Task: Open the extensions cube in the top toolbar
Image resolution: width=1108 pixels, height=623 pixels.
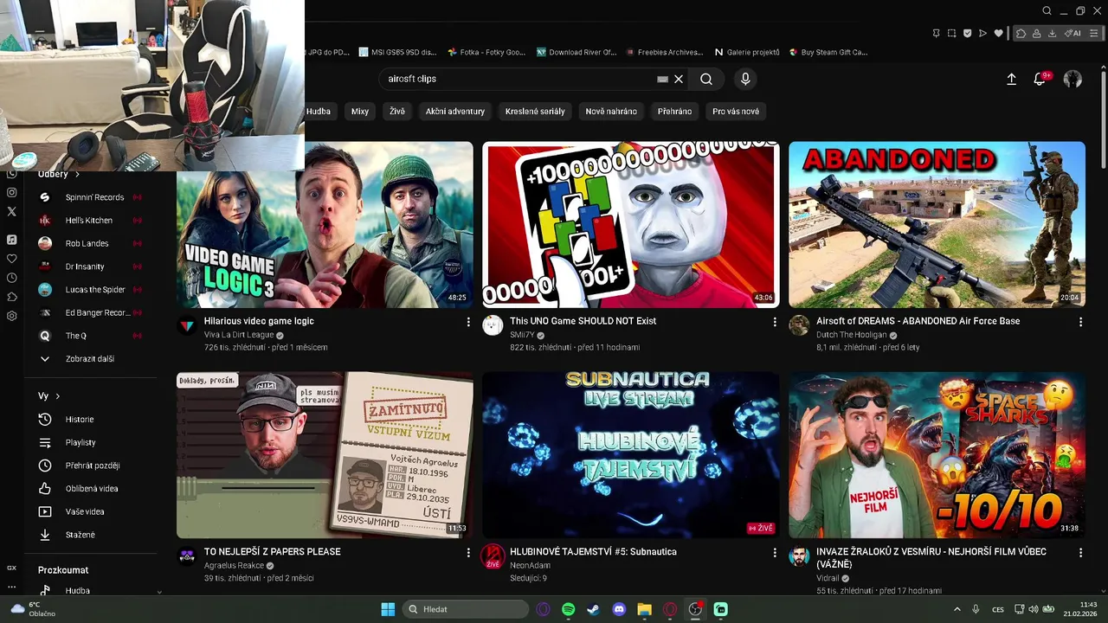Action: [1021, 33]
